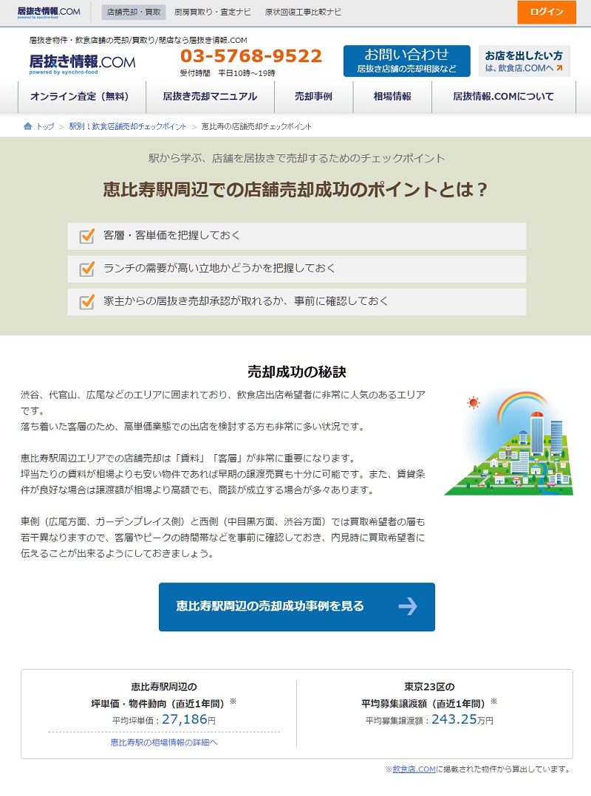Open 居抜き売却マニュアル menu item
This screenshot has height=796, width=591.
click(210, 97)
